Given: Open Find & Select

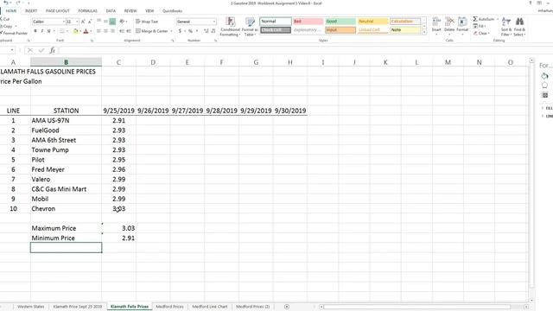Looking at the screenshot, I should point(519,27).
